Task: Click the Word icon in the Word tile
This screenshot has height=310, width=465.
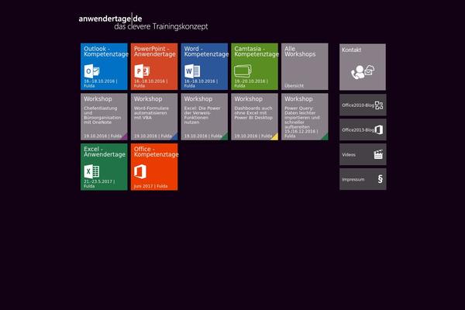Action: [x=192, y=71]
